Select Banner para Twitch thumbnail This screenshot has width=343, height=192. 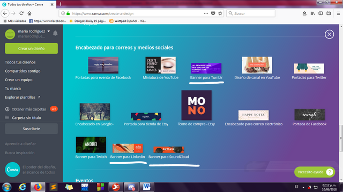coord(91,145)
